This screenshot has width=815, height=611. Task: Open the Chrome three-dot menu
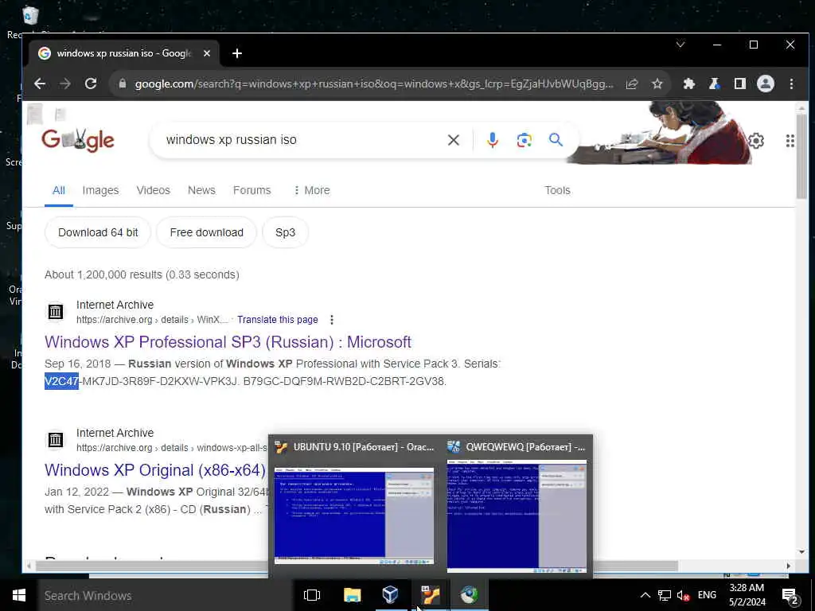point(791,84)
